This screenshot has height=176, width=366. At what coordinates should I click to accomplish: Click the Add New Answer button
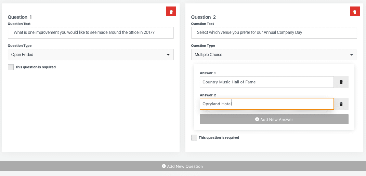coord(274,119)
